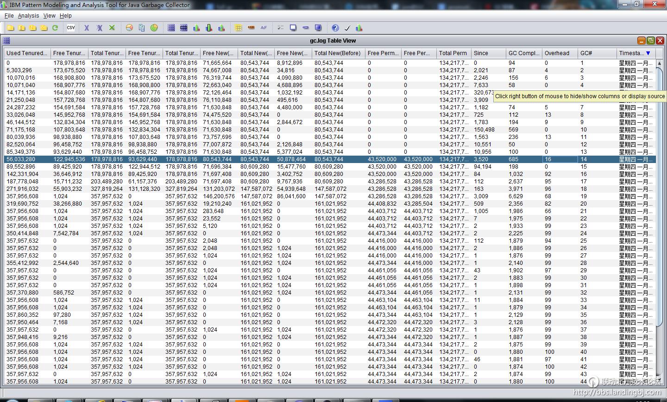This screenshot has width=667, height=402.
Task: Open the gc.log Table View frame menu icon
Action: pos(6,41)
